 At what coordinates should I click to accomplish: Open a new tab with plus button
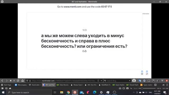click(x=155, y=85)
